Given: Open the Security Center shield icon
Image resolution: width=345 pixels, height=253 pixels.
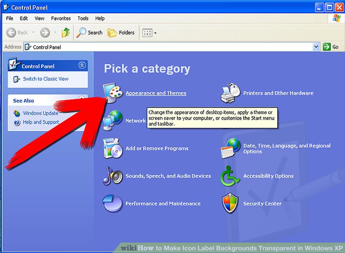Looking at the screenshot, I should tap(230, 203).
